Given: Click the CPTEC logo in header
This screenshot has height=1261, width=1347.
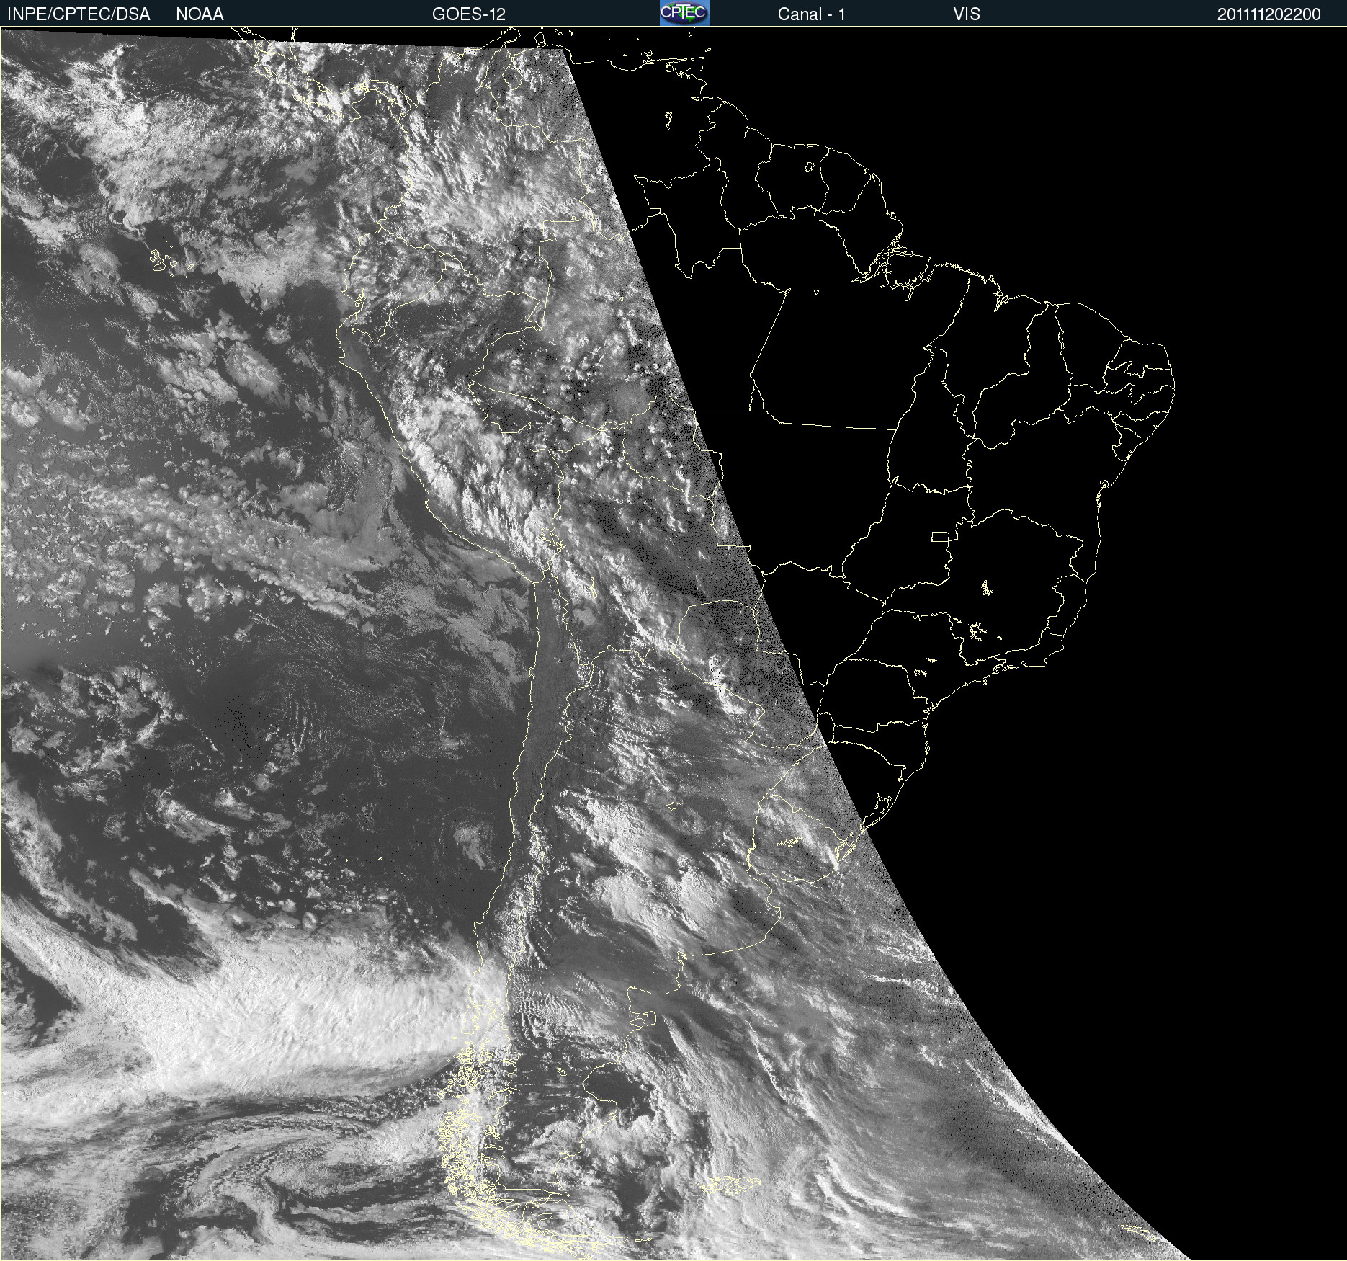Looking at the screenshot, I should point(684,13).
